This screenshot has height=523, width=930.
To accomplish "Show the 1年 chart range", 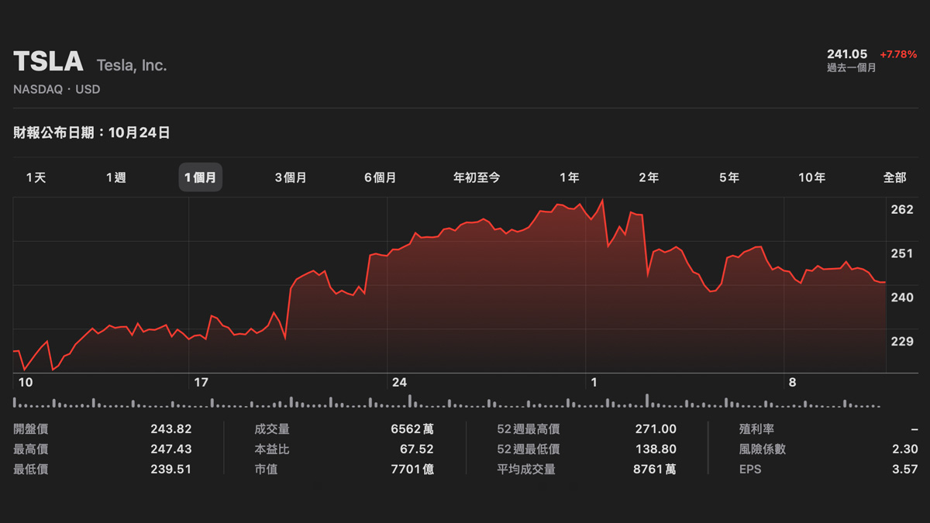I will tap(569, 177).
